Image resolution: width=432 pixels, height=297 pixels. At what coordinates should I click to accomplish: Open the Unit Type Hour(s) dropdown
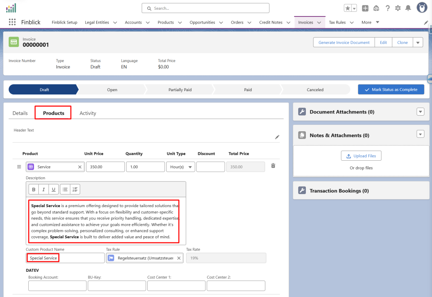[x=181, y=167]
